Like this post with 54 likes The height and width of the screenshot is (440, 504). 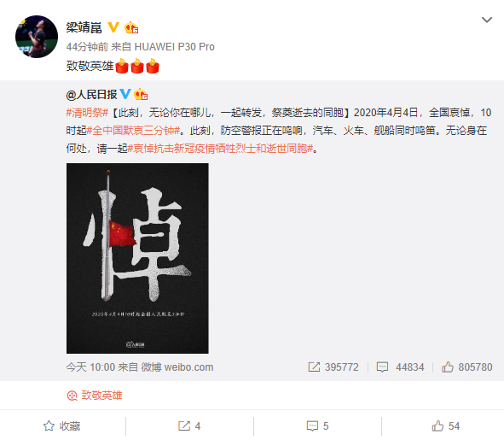[445, 425]
